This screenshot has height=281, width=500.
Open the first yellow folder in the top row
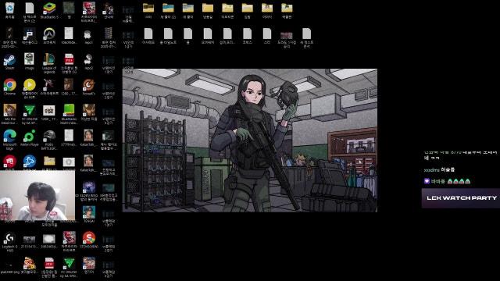pyautogui.click(x=148, y=10)
